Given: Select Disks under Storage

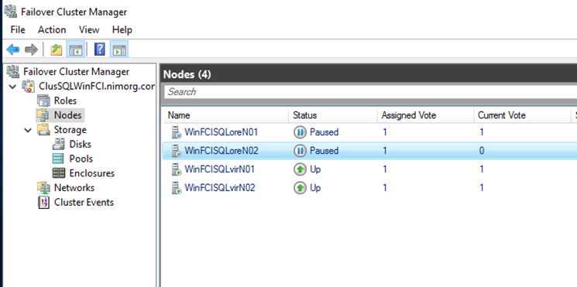Looking at the screenshot, I should click(81, 144).
